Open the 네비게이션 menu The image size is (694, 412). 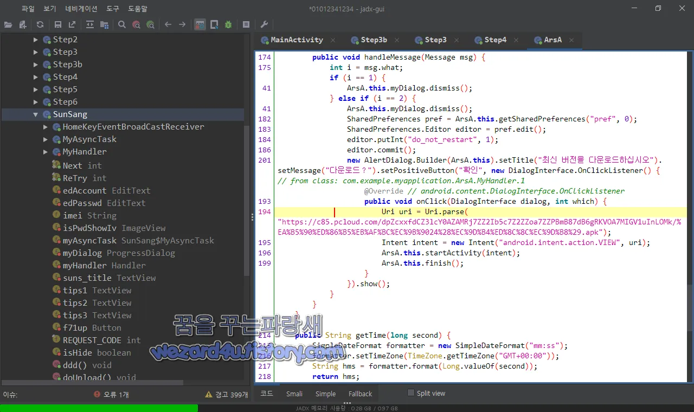click(x=81, y=9)
